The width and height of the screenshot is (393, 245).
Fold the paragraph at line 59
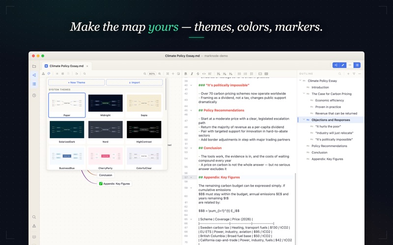click(x=191, y=188)
